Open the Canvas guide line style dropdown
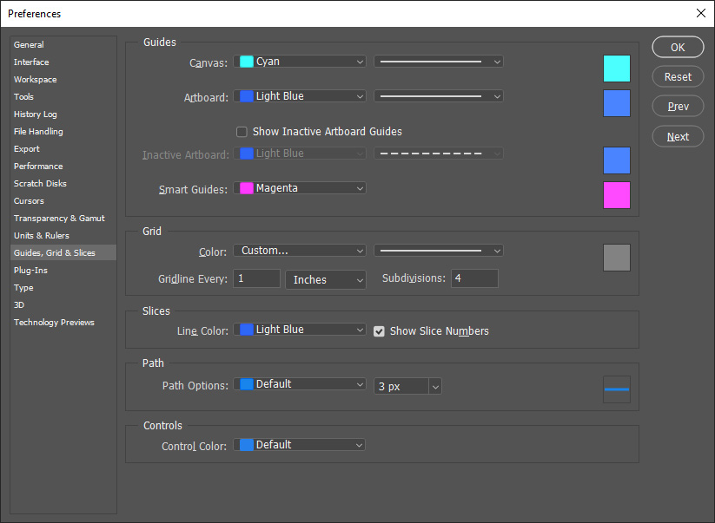 coord(438,61)
